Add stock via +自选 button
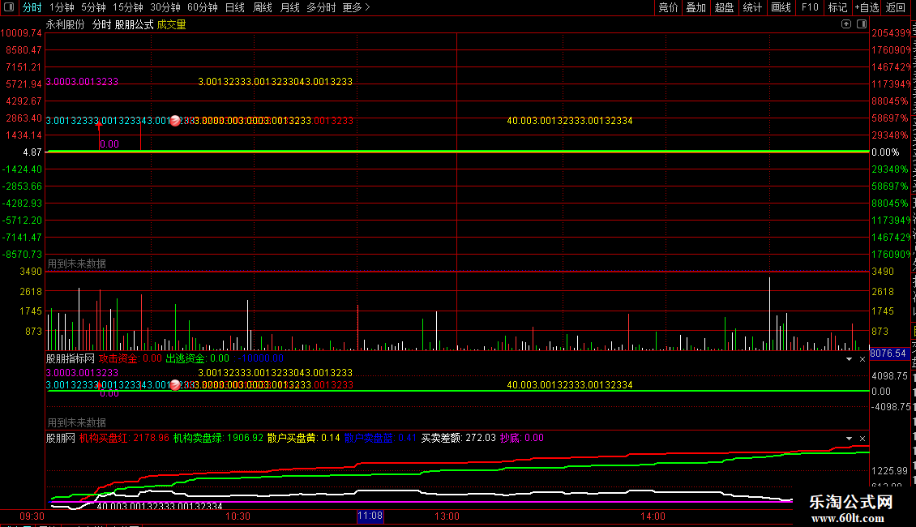 (x=867, y=7)
